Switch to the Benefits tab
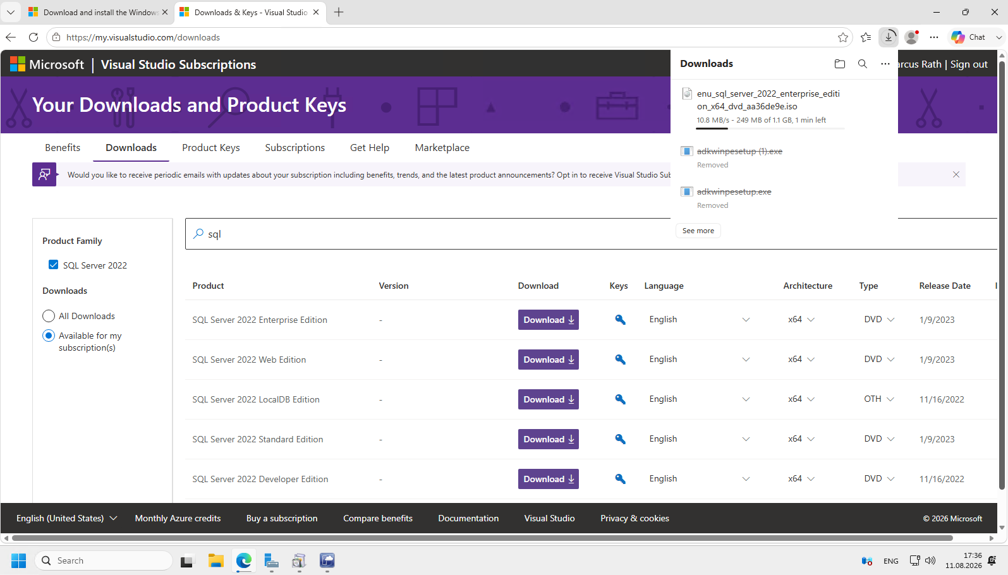This screenshot has height=575, width=1008. (63, 148)
